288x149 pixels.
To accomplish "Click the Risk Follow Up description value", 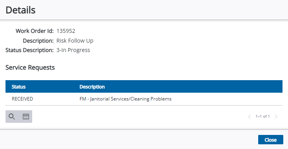I will pos(75,41).
